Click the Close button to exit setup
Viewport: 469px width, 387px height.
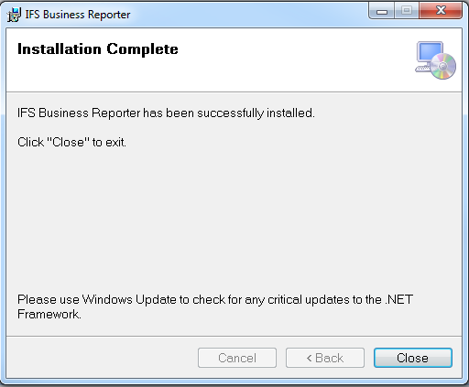pyautogui.click(x=413, y=358)
